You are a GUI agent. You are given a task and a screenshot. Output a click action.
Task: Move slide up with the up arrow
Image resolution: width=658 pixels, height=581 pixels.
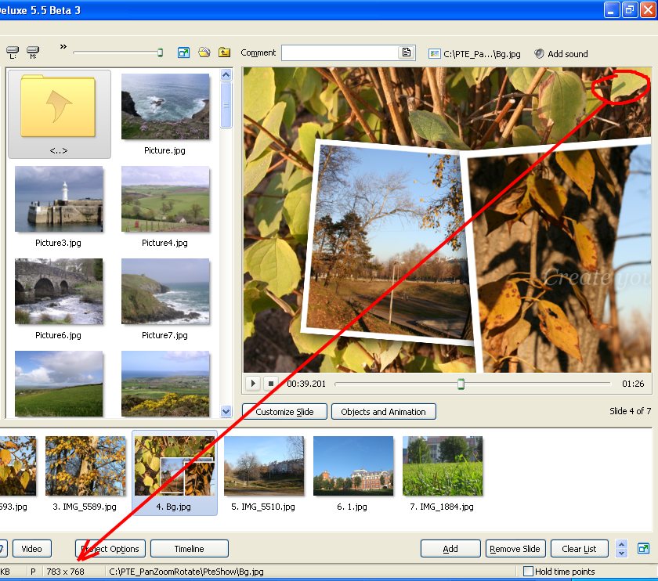pos(621,544)
